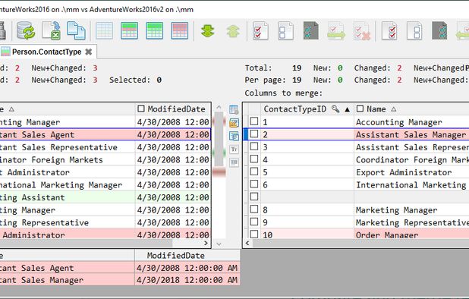Switch to the Person.ContactType tab

[x=46, y=52]
